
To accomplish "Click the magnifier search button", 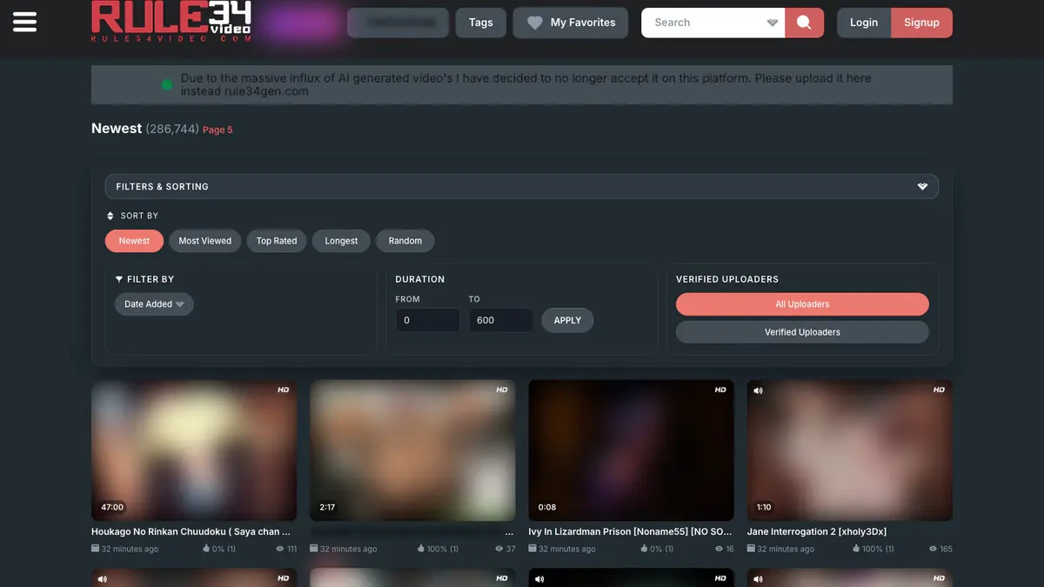I will [x=804, y=23].
